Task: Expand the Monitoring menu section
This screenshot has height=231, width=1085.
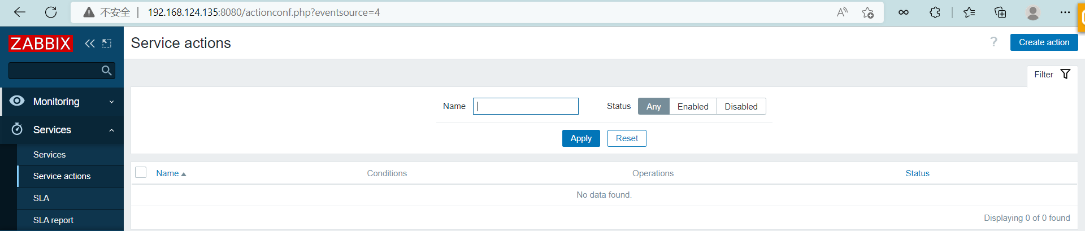Action: point(62,102)
